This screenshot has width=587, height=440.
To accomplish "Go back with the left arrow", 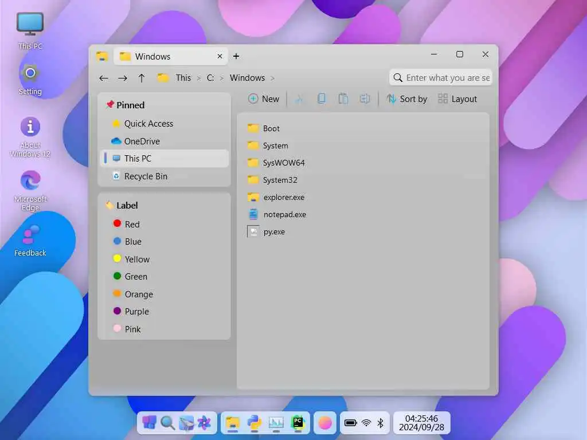I will click(104, 78).
